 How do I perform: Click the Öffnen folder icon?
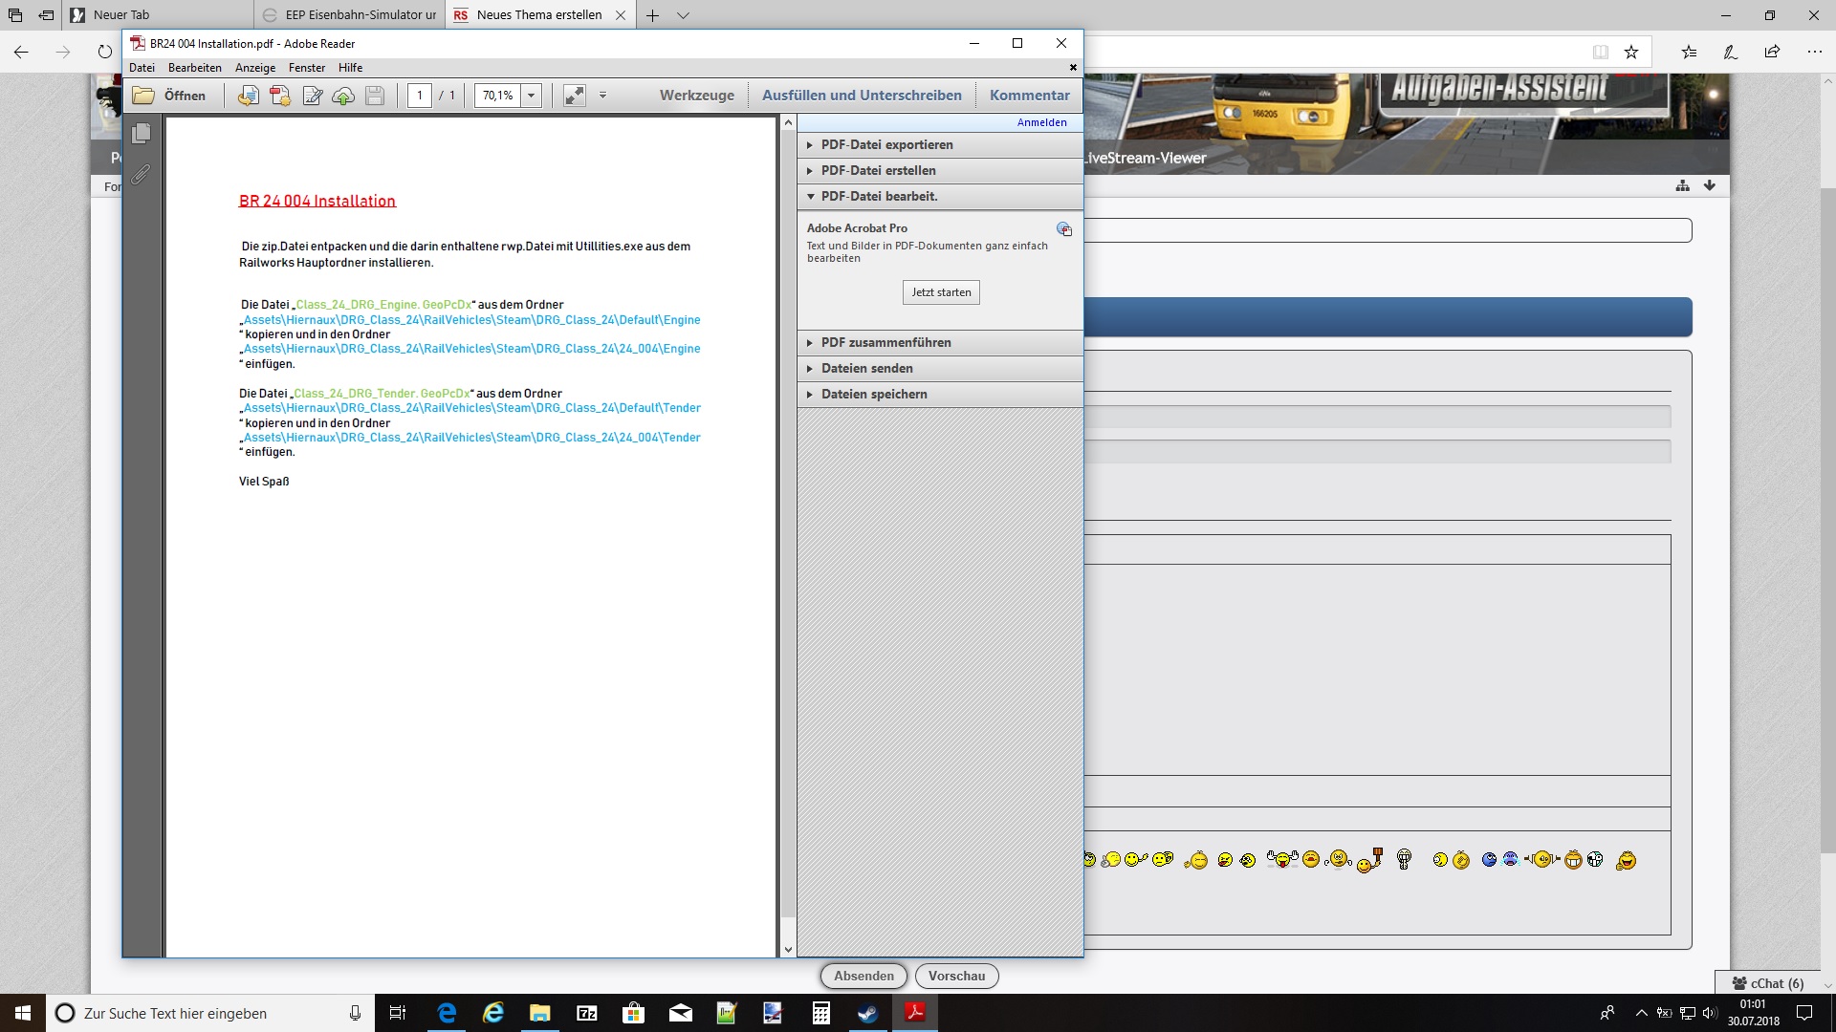pyautogui.click(x=143, y=96)
